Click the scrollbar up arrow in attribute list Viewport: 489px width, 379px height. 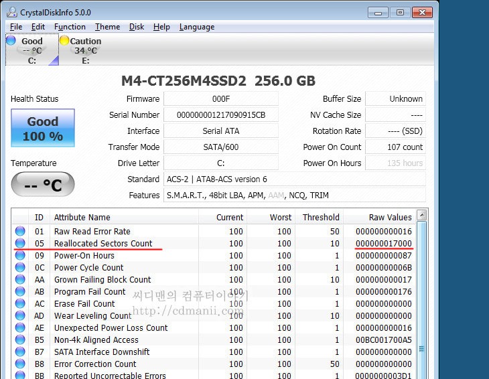[x=421, y=216]
